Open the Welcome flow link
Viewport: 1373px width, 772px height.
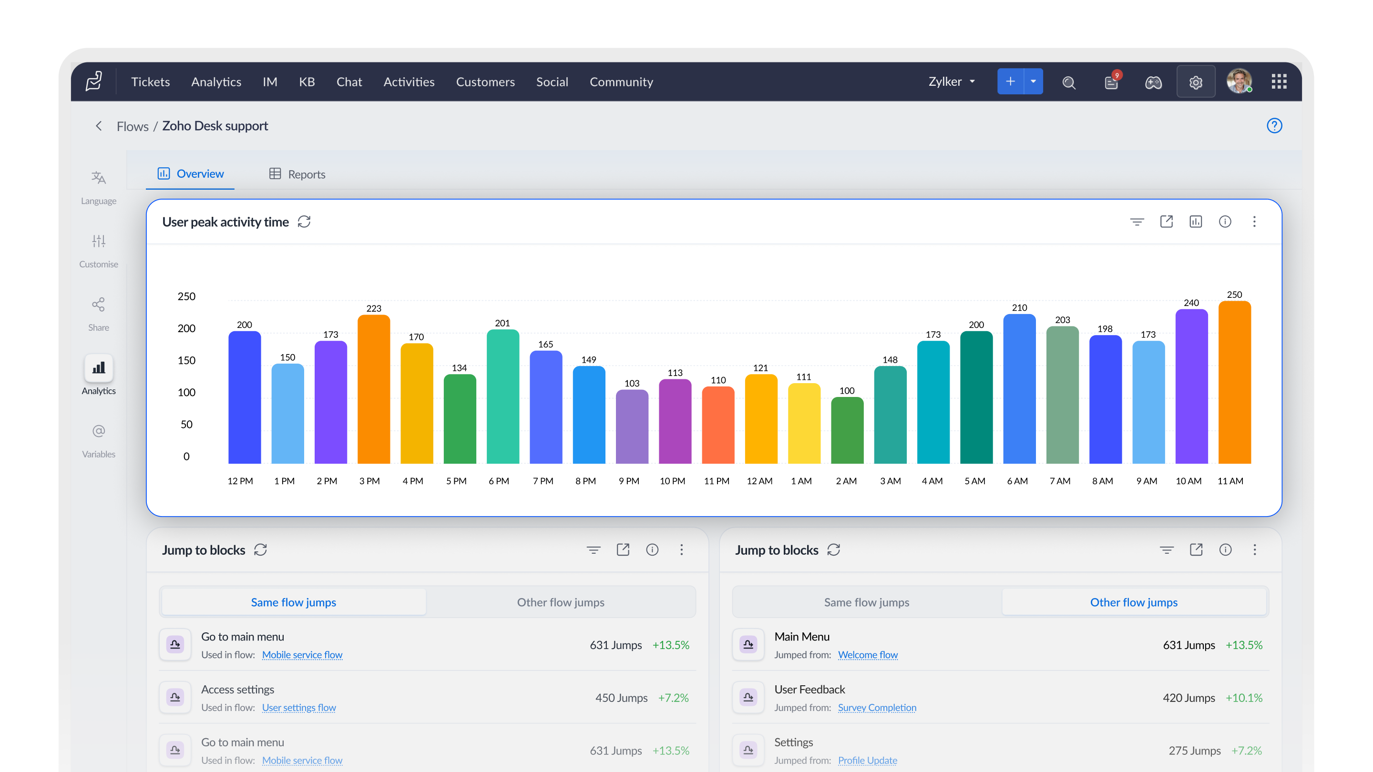[868, 655]
